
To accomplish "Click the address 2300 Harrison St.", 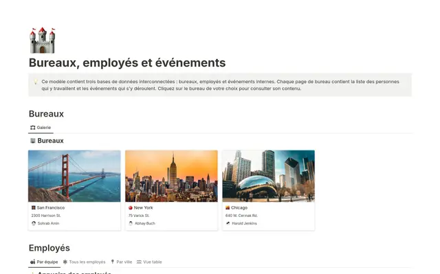I will pos(46,216).
